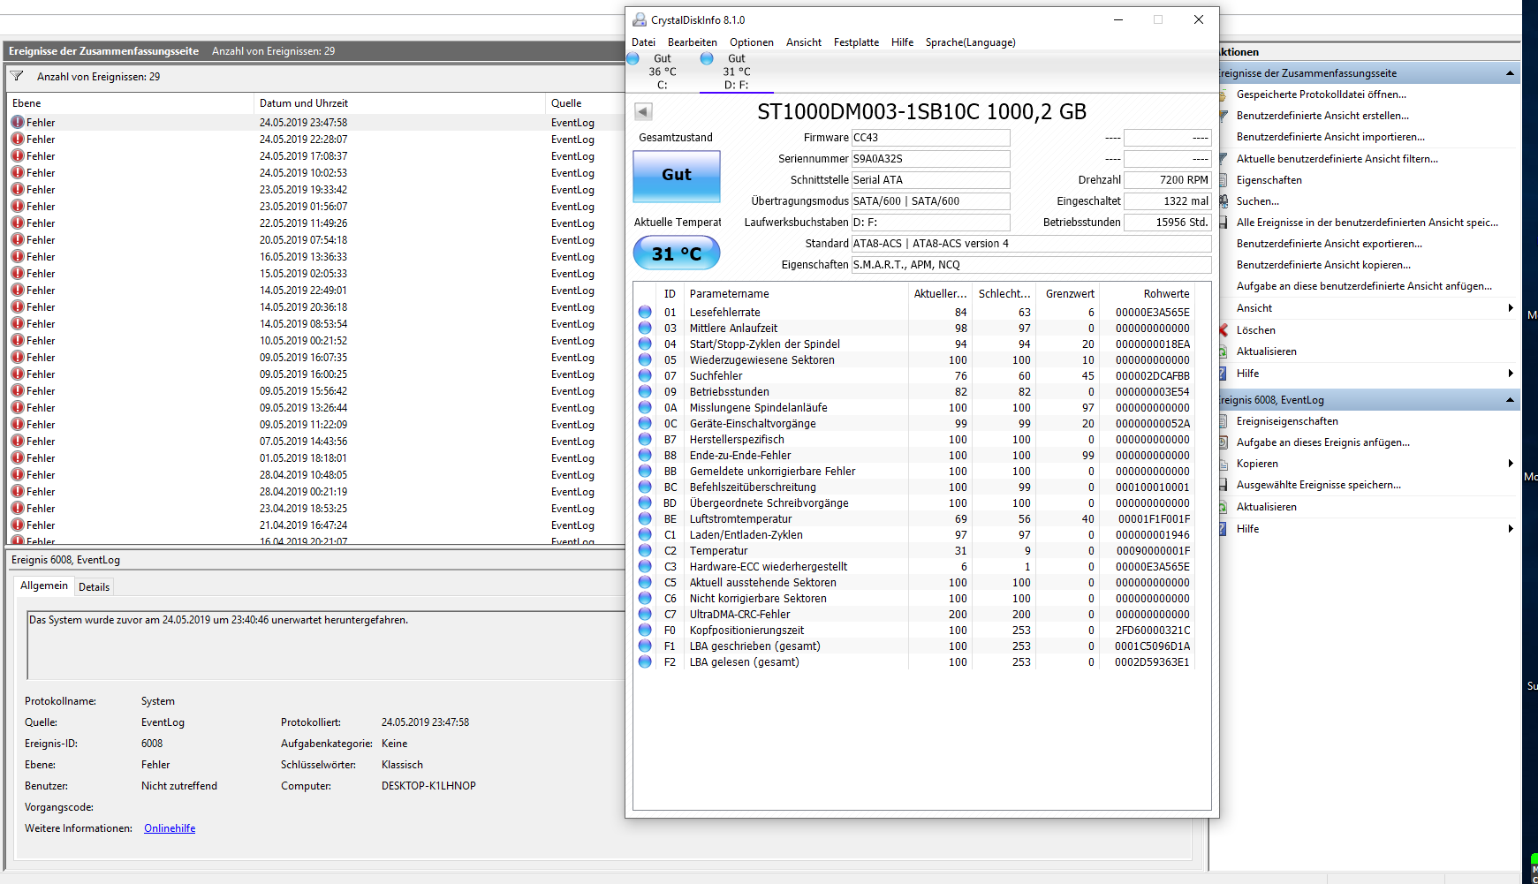1538x884 pixels.
Task: Click the Betriebsstunden field showing 15956 Std.
Action: 1167,223
